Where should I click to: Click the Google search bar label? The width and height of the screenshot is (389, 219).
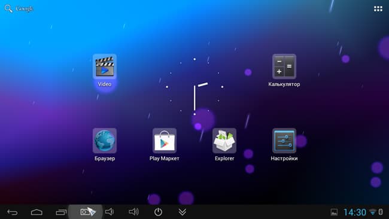(x=24, y=8)
